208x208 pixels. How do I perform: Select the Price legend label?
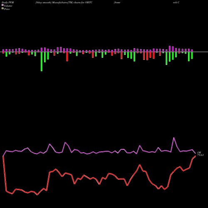pos(7,9)
